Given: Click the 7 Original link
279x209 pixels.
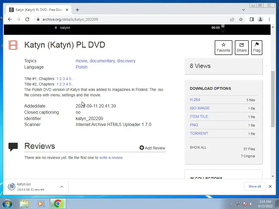Looking at the screenshot, I should click(x=248, y=156).
